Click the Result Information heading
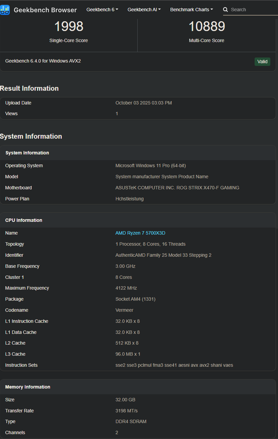The image size is (278, 439). (29, 88)
